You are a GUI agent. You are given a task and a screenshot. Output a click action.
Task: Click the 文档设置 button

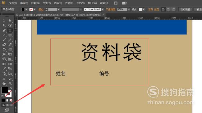(x=186, y=9)
